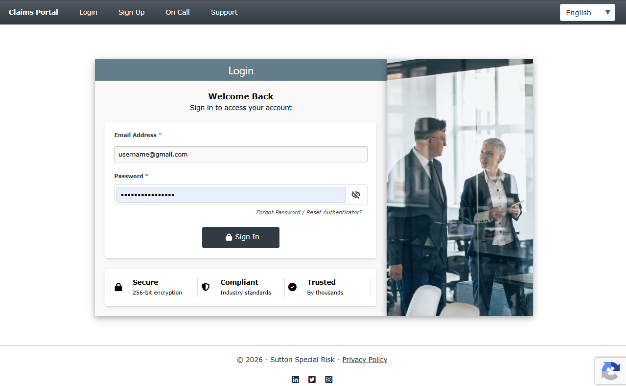
Task: Go to the Login menu item
Action: tap(88, 12)
